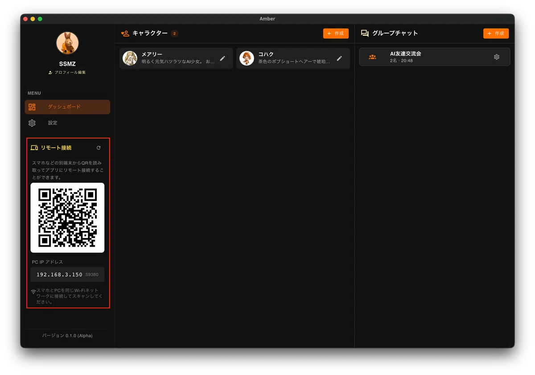Click the Wi-Fi icon below the IP address
Viewport: 535px width, 375px height.
33,292
